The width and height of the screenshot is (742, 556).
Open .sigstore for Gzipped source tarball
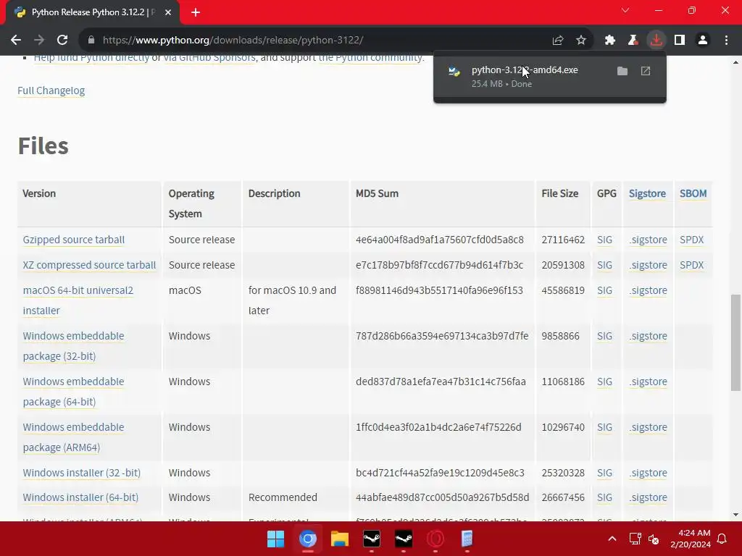(648, 240)
